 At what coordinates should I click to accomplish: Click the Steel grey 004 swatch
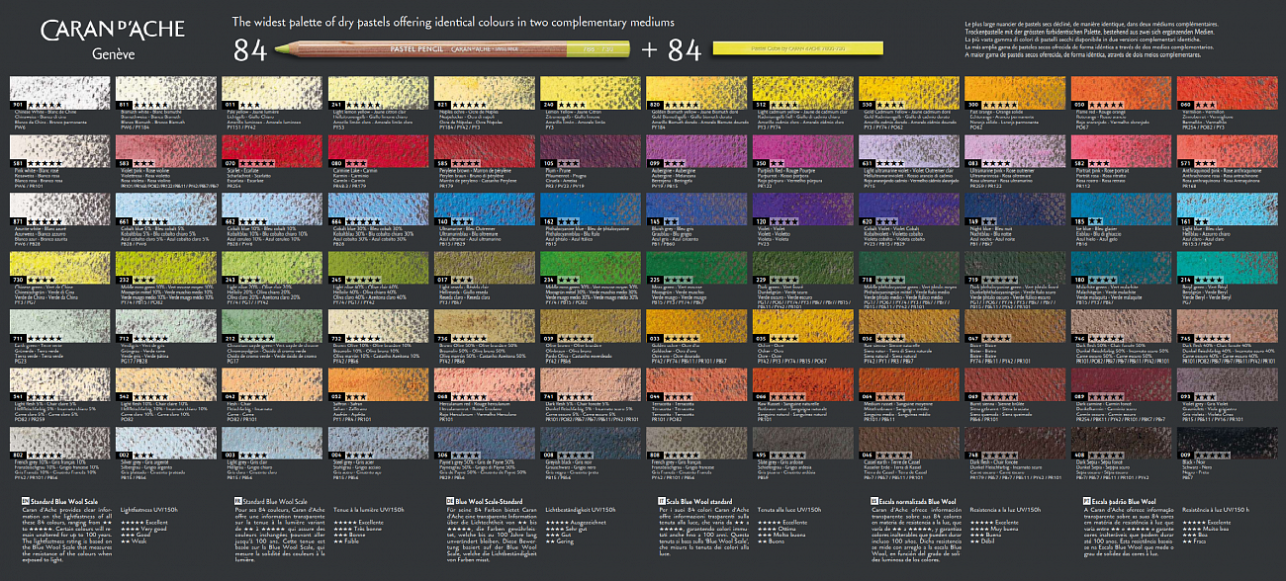pyautogui.click(x=380, y=442)
